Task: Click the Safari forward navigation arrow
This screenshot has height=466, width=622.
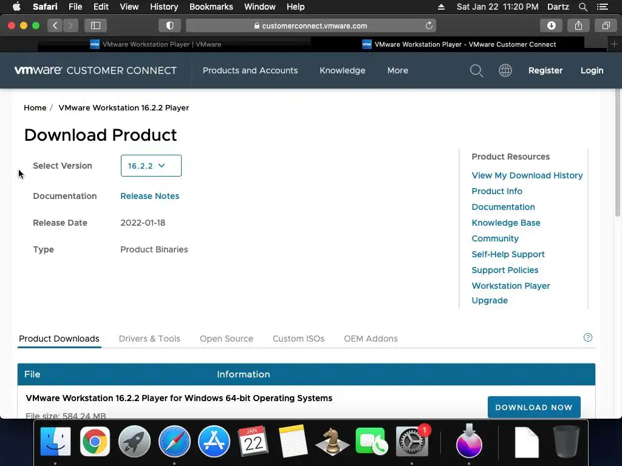Action: pyautogui.click(x=70, y=25)
